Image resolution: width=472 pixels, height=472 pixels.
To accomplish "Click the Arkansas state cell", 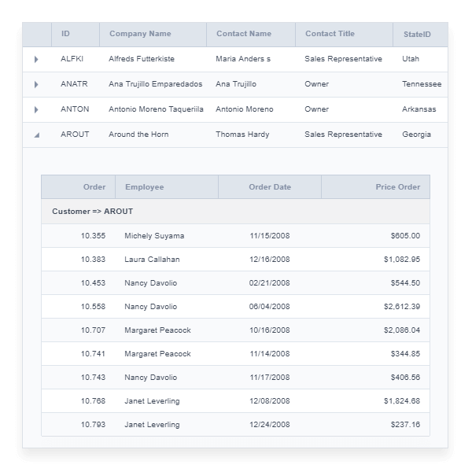I will 421,109.
